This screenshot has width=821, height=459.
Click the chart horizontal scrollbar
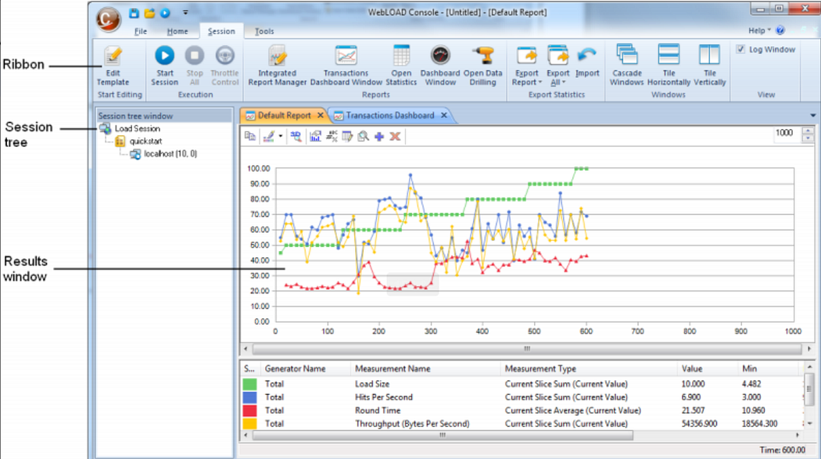[x=527, y=349]
